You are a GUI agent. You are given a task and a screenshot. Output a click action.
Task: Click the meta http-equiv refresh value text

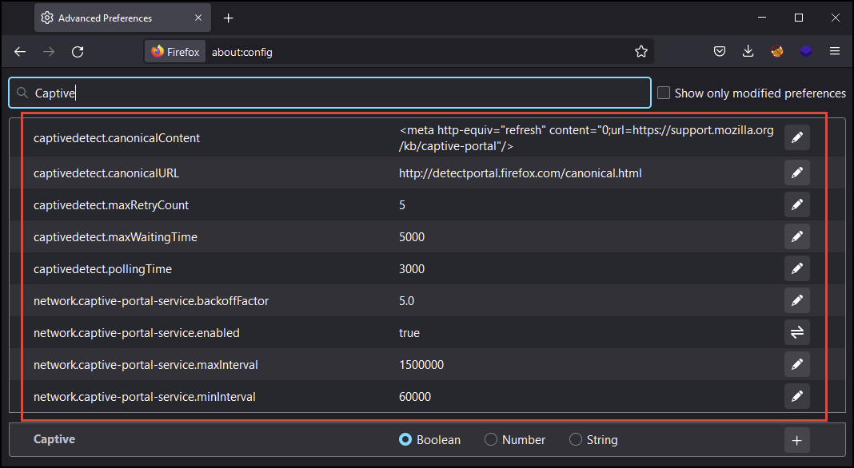[586, 138]
